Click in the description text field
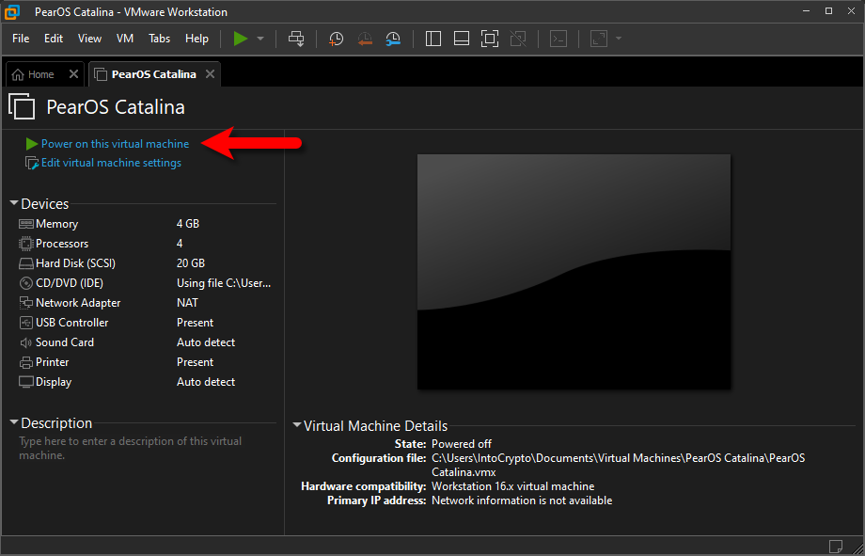Viewport: 865px width, 556px height. [x=147, y=449]
